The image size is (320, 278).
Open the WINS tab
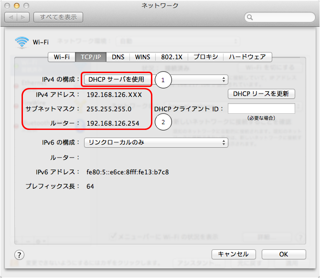pos(142,57)
